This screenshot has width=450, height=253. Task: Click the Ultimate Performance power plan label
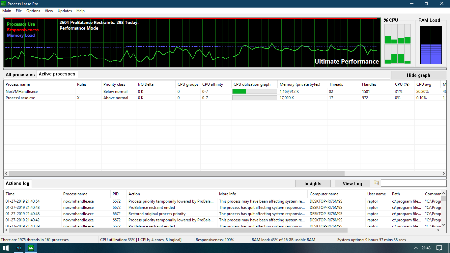click(x=347, y=62)
